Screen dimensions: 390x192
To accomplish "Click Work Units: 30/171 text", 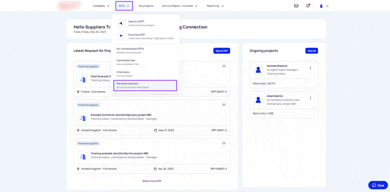I will click(264, 83).
